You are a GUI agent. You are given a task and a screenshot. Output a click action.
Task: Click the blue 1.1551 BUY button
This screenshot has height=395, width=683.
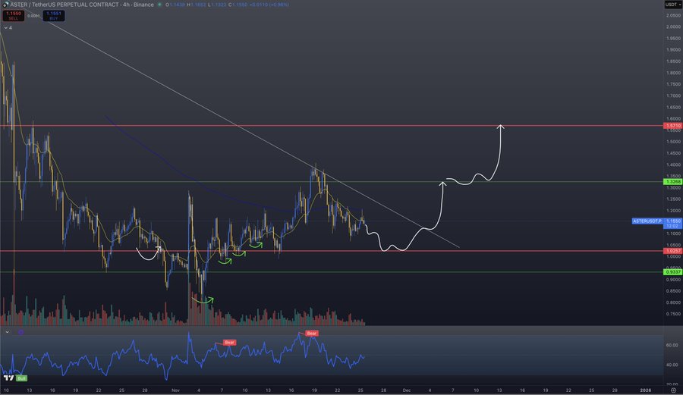tap(54, 16)
